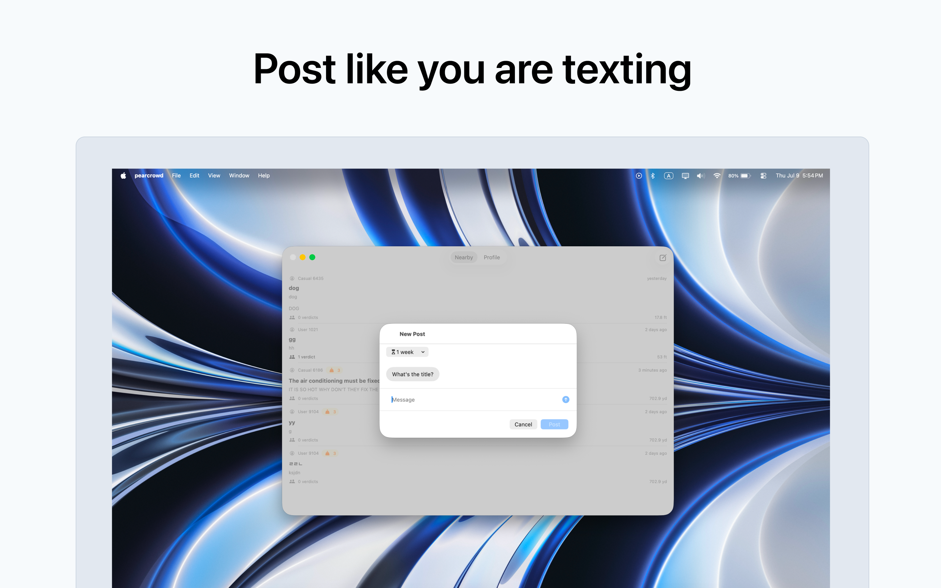Click the 3 minutes ago timestamp
The height and width of the screenshot is (588, 941).
pyautogui.click(x=652, y=370)
